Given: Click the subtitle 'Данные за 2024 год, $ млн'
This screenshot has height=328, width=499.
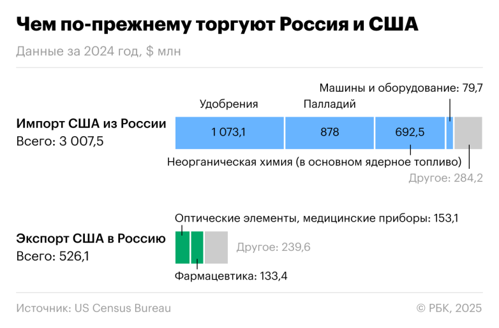Looking at the screenshot, I should [98, 52].
